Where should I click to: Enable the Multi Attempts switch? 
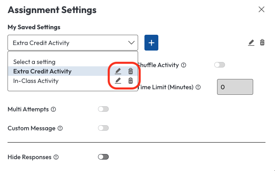tap(103, 109)
